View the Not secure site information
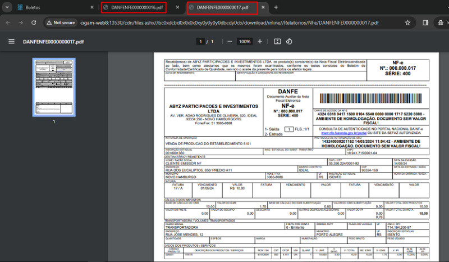 tap(61, 22)
